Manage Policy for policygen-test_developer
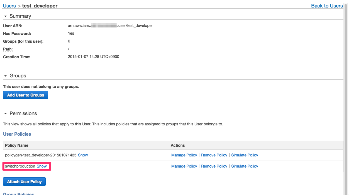This screenshot has height=195, width=349. click(x=184, y=155)
